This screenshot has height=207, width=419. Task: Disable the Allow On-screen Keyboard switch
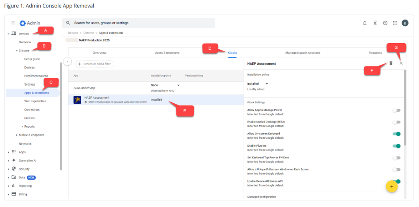[396, 134]
